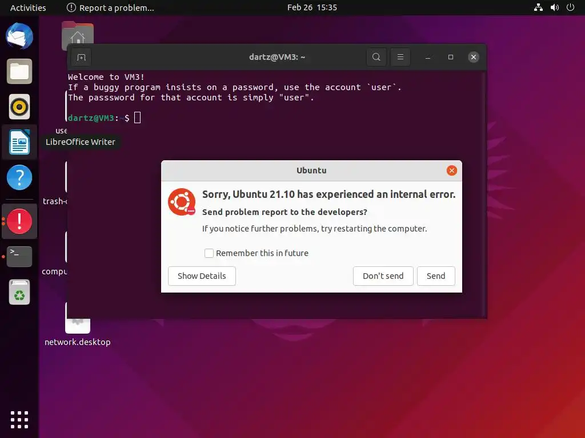Open the Feb 26 15:35 clock menu
585x438 pixels.
[312, 7]
